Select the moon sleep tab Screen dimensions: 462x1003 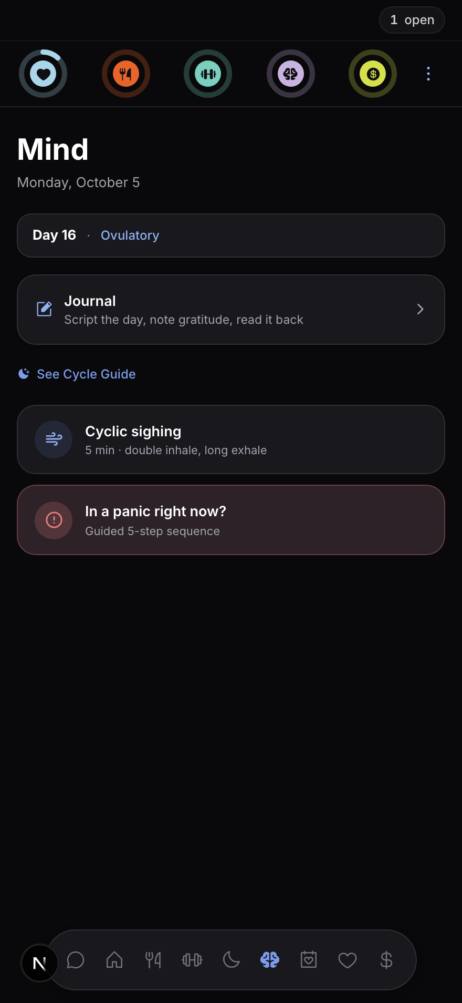(231, 960)
